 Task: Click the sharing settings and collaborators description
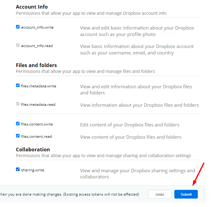pos(138,173)
